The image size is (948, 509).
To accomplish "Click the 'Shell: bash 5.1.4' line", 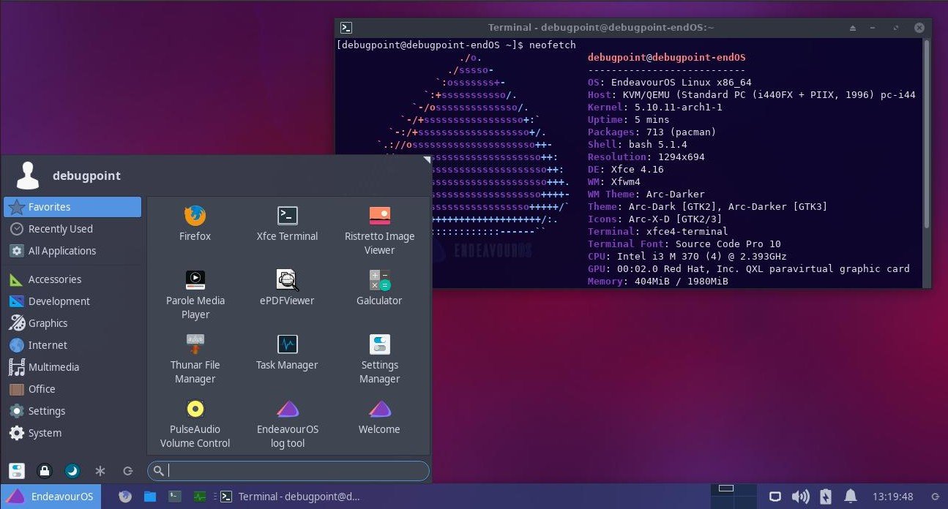I will point(637,145).
